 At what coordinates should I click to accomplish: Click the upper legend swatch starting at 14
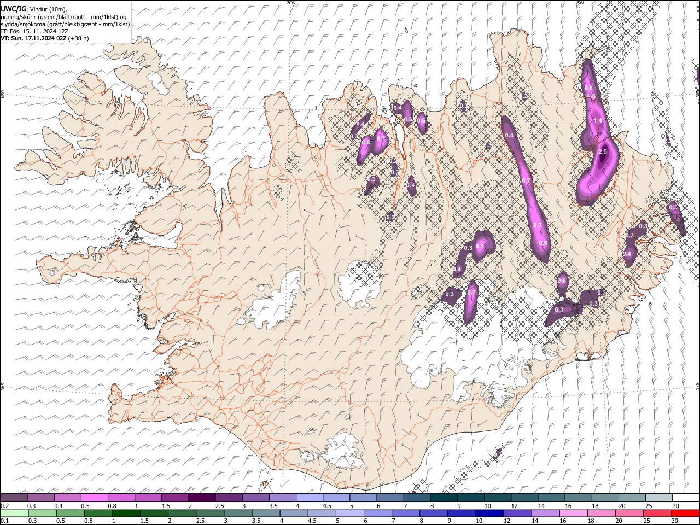point(551,498)
